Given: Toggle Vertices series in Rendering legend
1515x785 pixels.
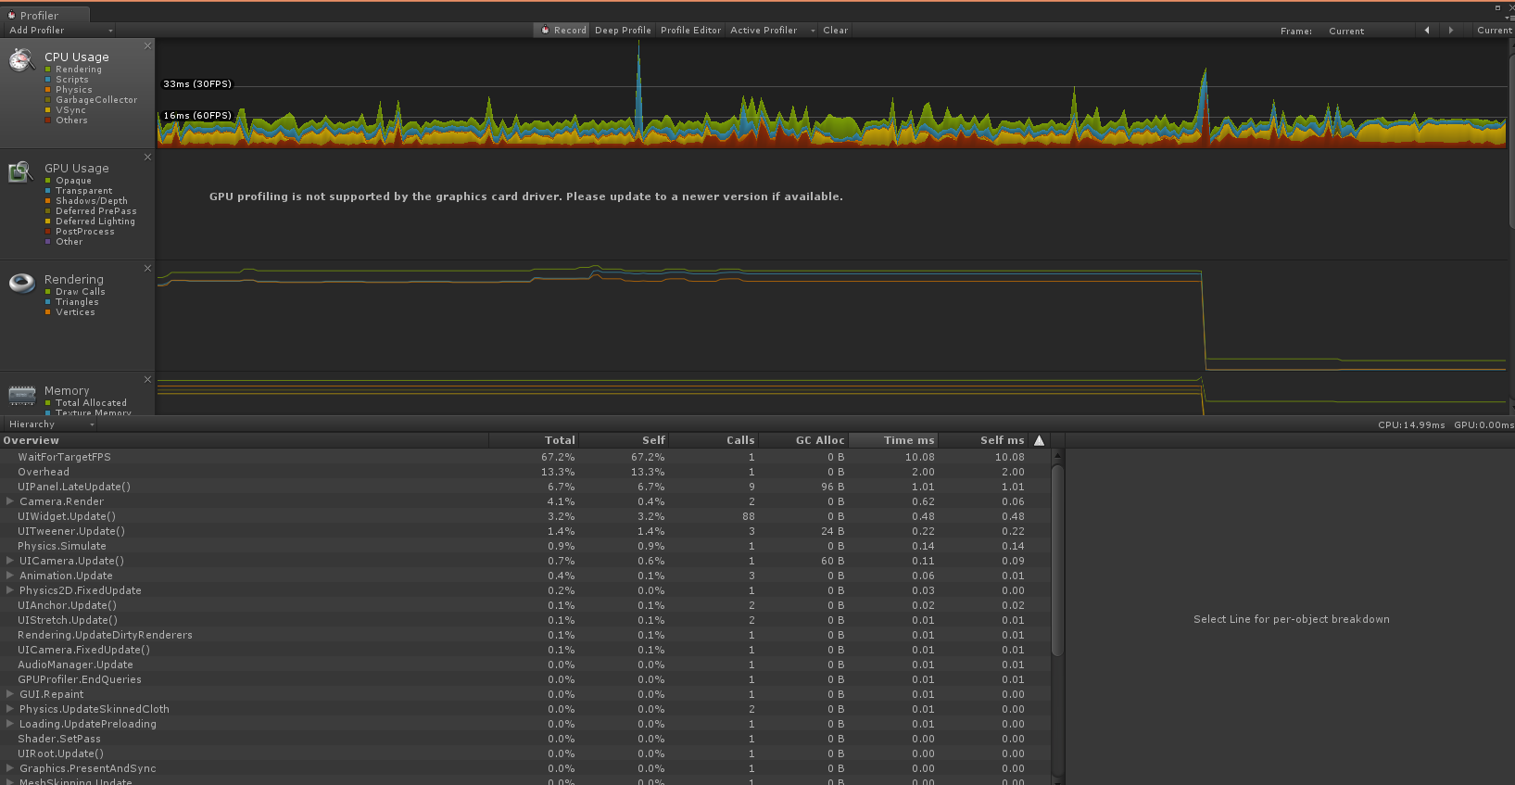Looking at the screenshot, I should [69, 312].
